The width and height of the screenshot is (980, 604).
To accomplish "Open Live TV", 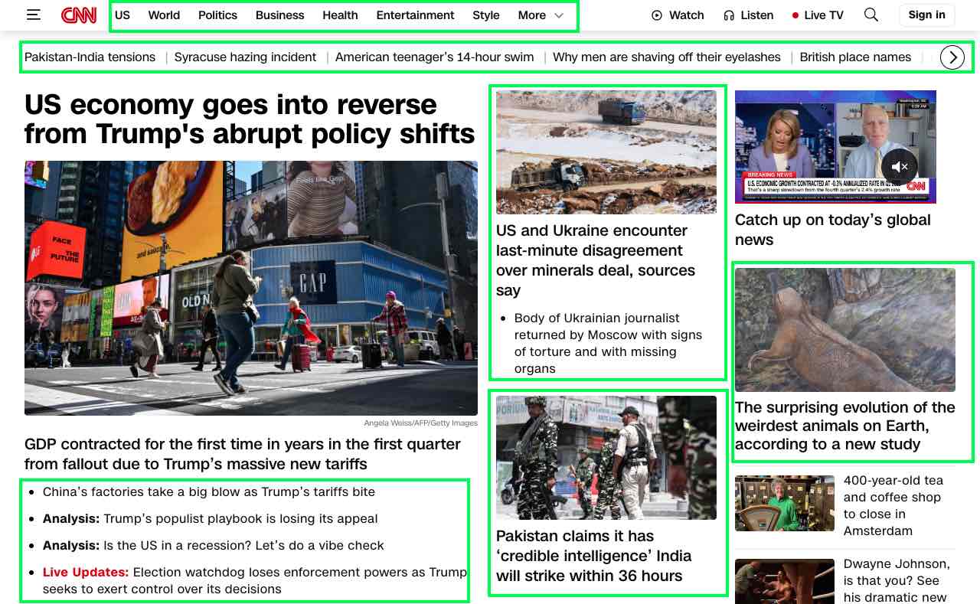I will [x=818, y=15].
